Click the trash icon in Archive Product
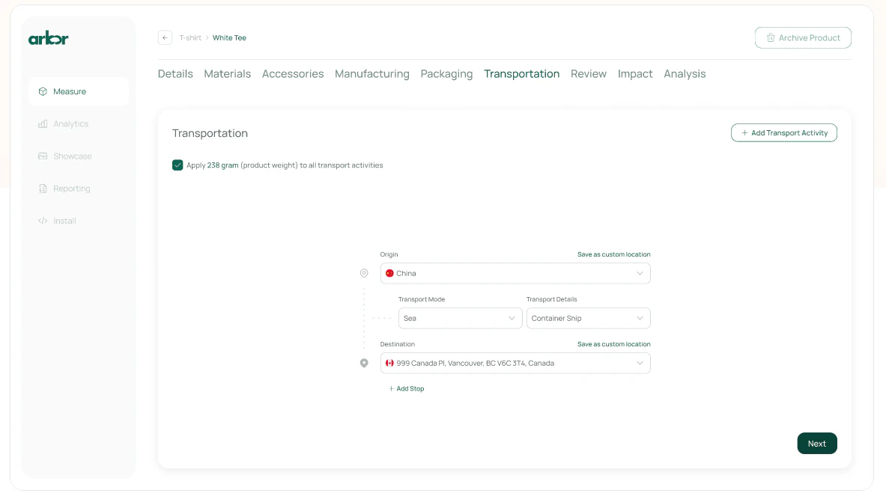The height and width of the screenshot is (499, 886). (771, 37)
